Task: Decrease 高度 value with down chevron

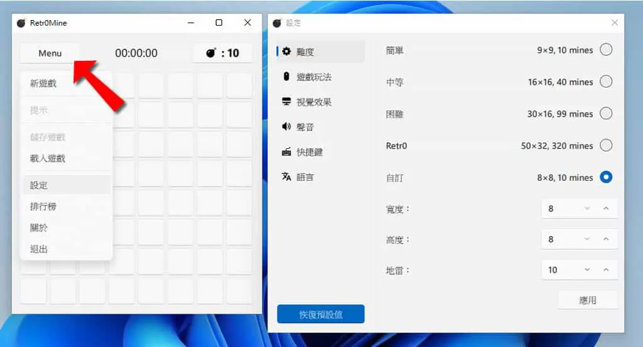Action: tap(587, 239)
